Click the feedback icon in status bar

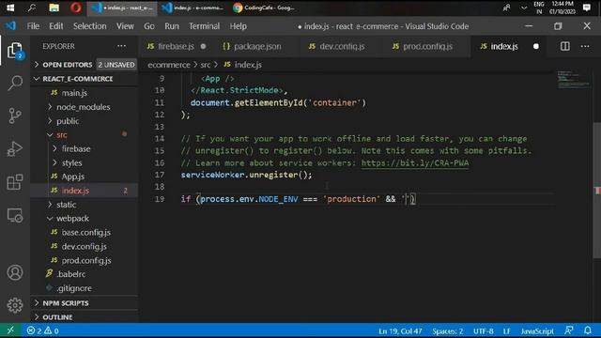pyautogui.click(x=569, y=330)
